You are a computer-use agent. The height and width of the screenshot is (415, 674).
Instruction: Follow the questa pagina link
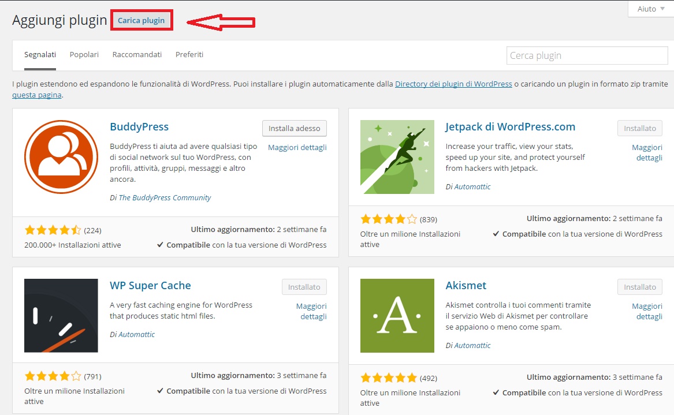coord(37,95)
